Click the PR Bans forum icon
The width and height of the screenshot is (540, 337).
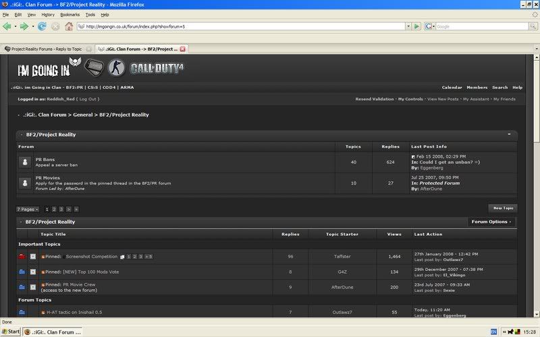(25, 162)
